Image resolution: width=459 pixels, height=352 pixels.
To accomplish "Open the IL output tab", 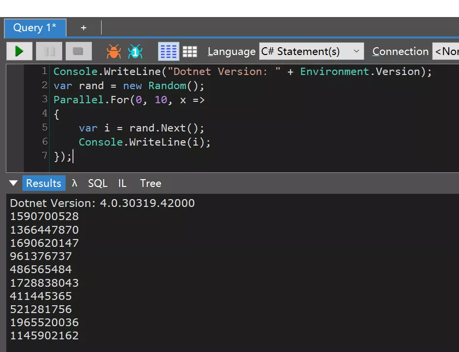I will click(x=122, y=183).
